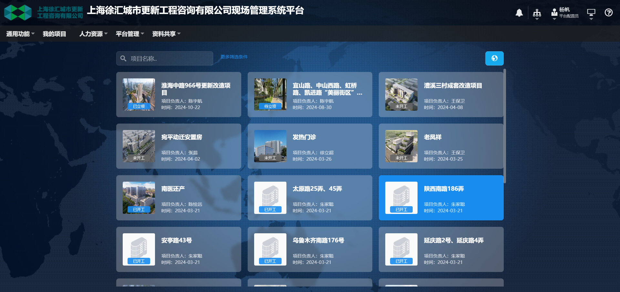Click the 待立项 badge on 宜山路 project
Image resolution: width=620 pixels, height=292 pixels.
coord(270,106)
